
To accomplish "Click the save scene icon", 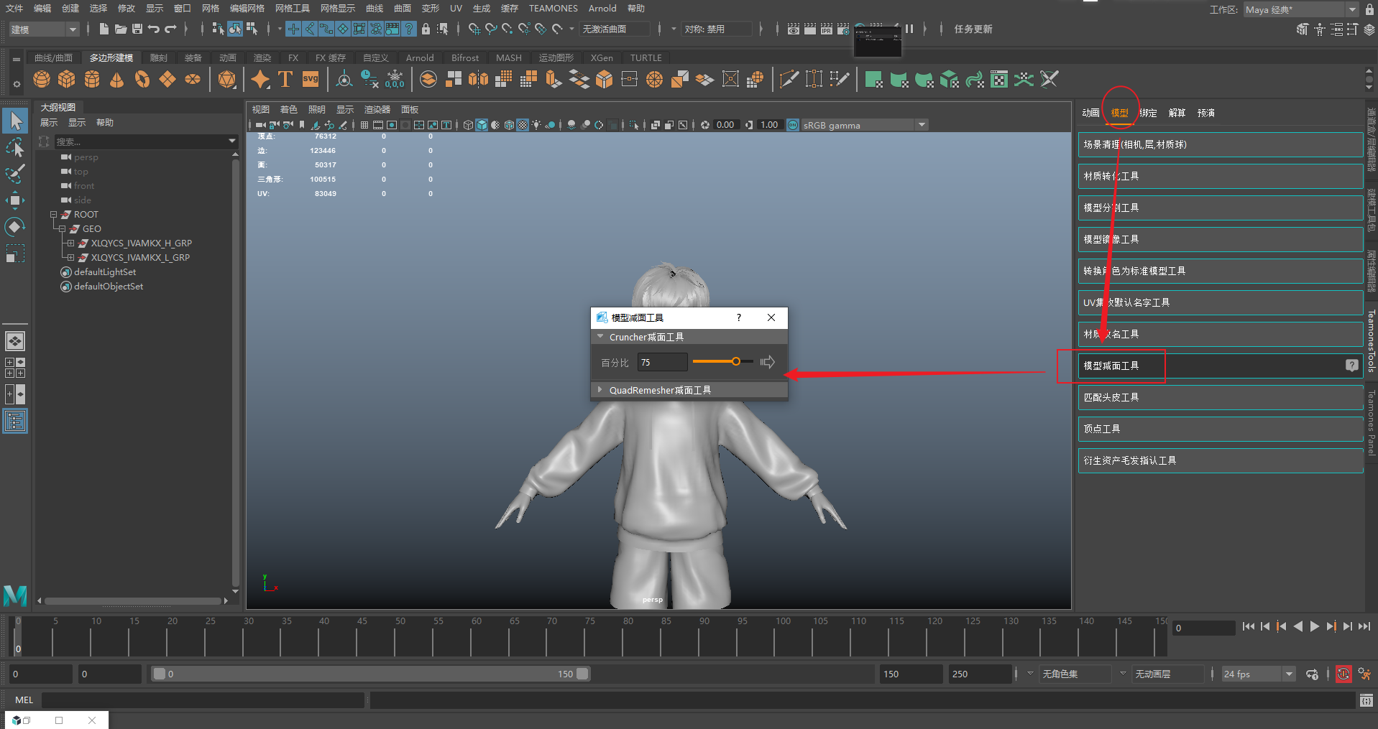I will coord(137,29).
